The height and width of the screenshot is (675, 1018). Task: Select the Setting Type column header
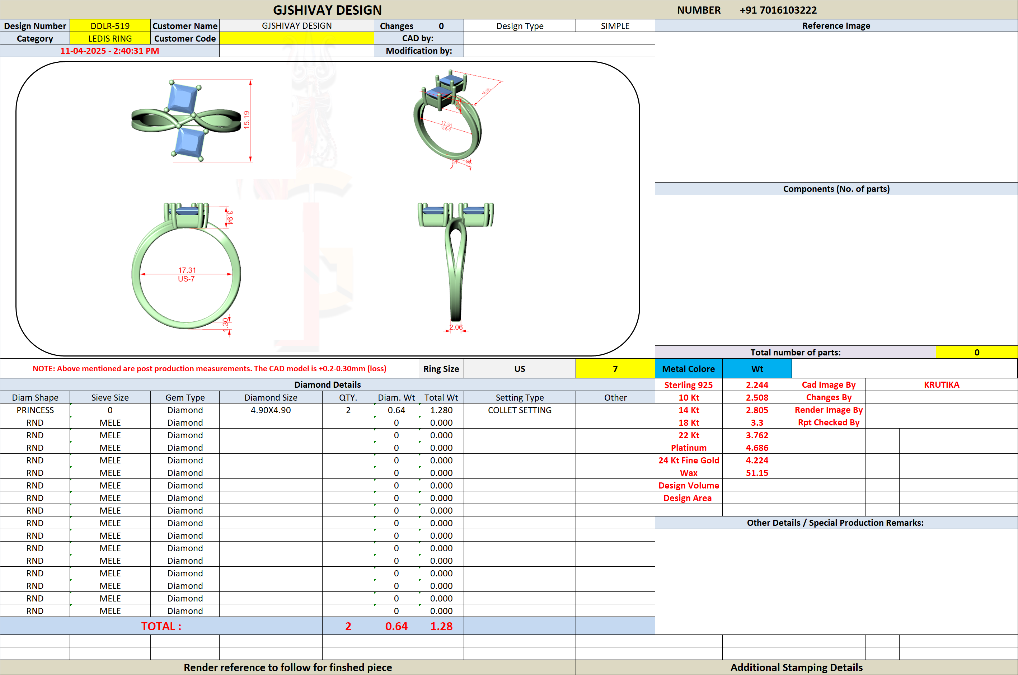[519, 397]
